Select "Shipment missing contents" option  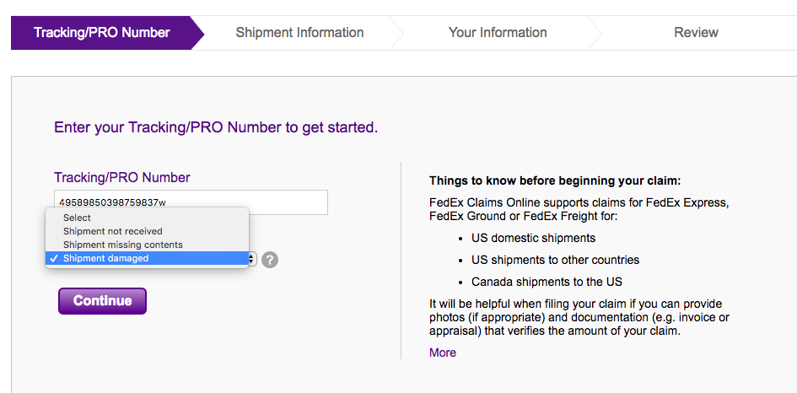pos(122,245)
